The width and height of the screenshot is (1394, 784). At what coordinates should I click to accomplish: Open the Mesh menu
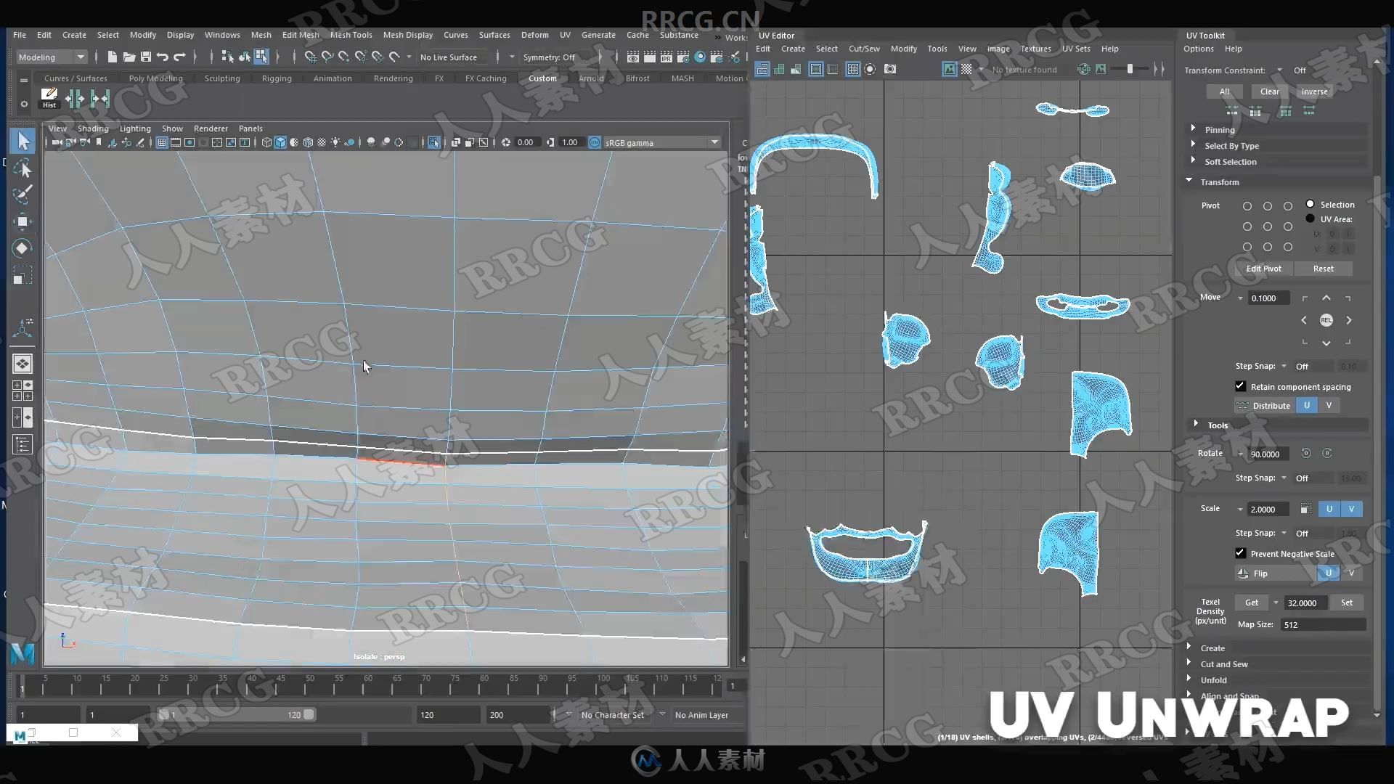[x=261, y=36]
